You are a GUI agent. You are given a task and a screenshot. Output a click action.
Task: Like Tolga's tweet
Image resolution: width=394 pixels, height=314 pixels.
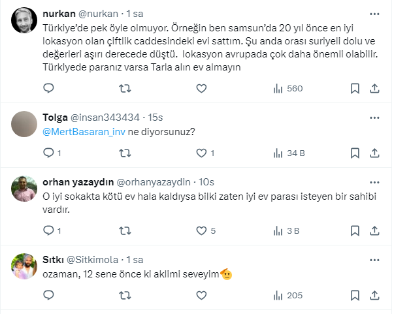(201, 153)
